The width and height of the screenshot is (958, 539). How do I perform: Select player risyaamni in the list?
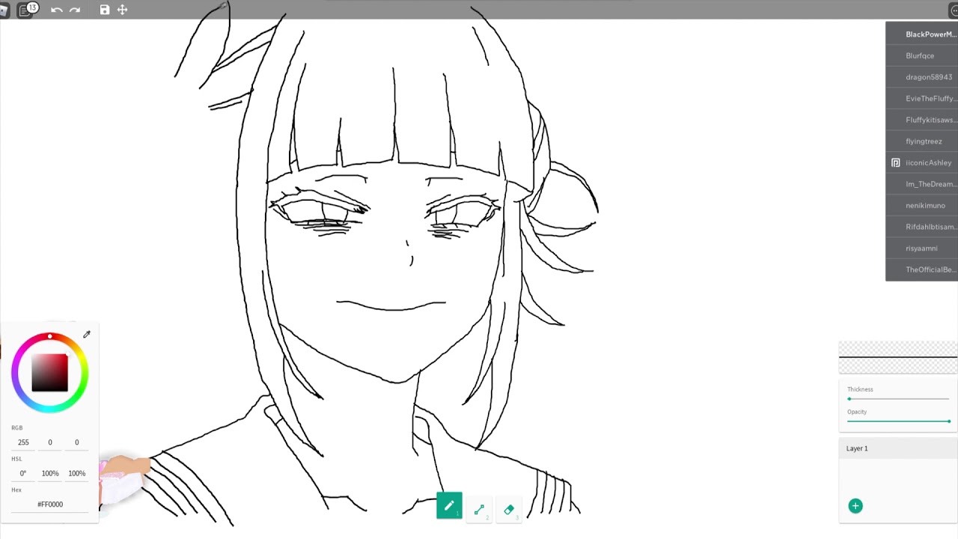click(x=921, y=248)
